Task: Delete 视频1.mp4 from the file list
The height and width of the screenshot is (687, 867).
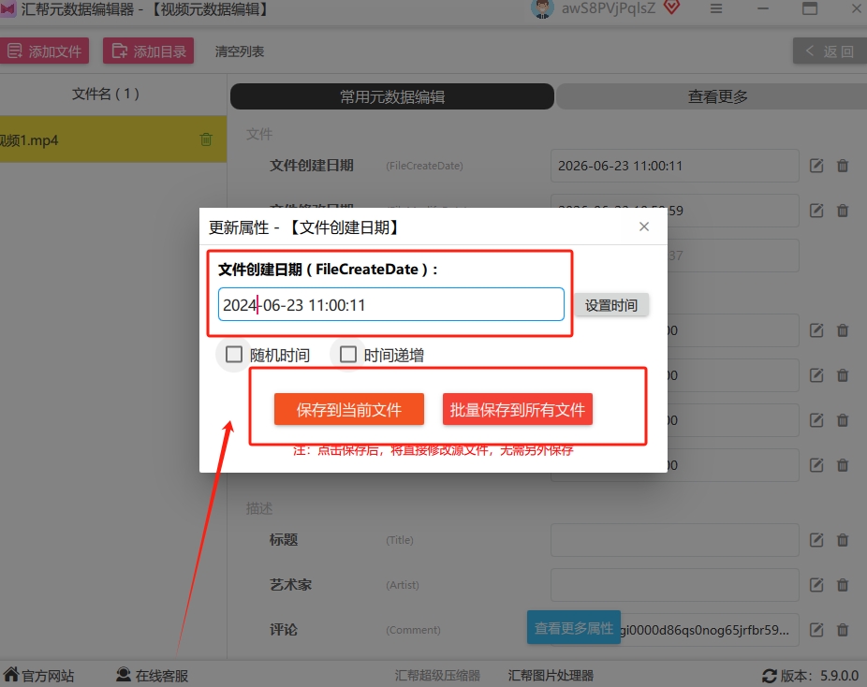Action: point(206,139)
